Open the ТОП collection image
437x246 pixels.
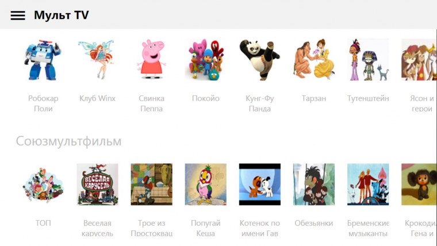[43, 184]
